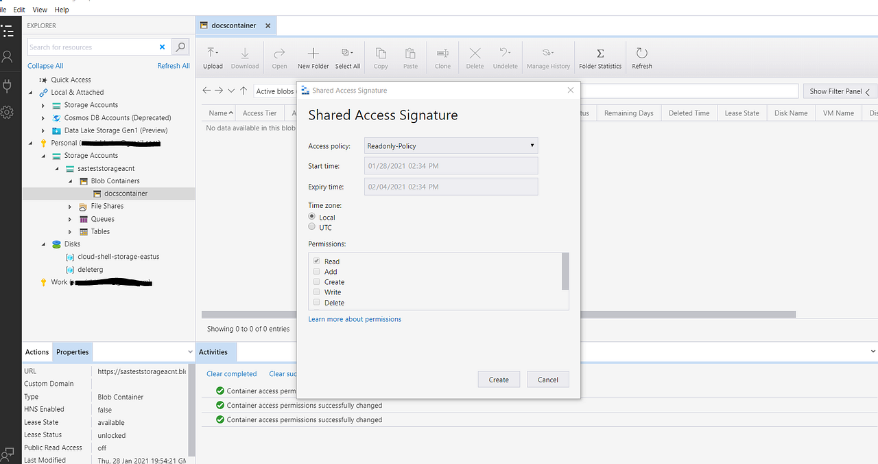Screen dimensions: 878x464
Task: Select the New Folder icon
Action: pyautogui.click(x=313, y=57)
